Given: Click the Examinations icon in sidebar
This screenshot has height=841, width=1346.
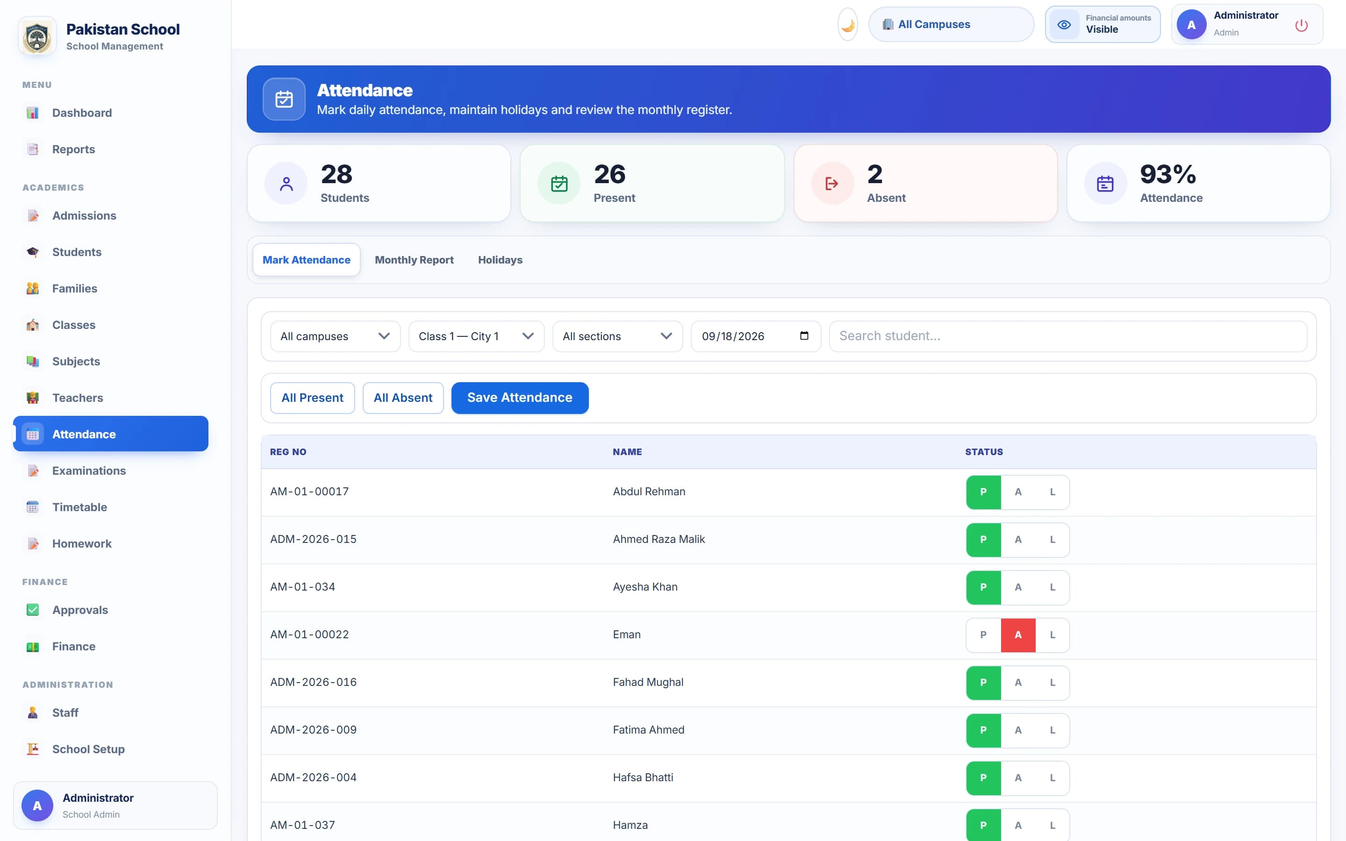Looking at the screenshot, I should pos(33,470).
